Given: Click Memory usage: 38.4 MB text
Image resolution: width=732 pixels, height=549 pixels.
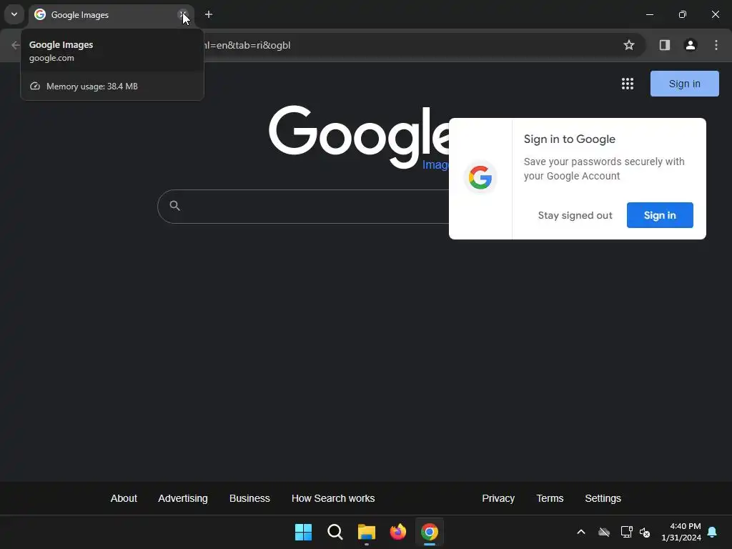Looking at the screenshot, I should pyautogui.click(x=92, y=86).
